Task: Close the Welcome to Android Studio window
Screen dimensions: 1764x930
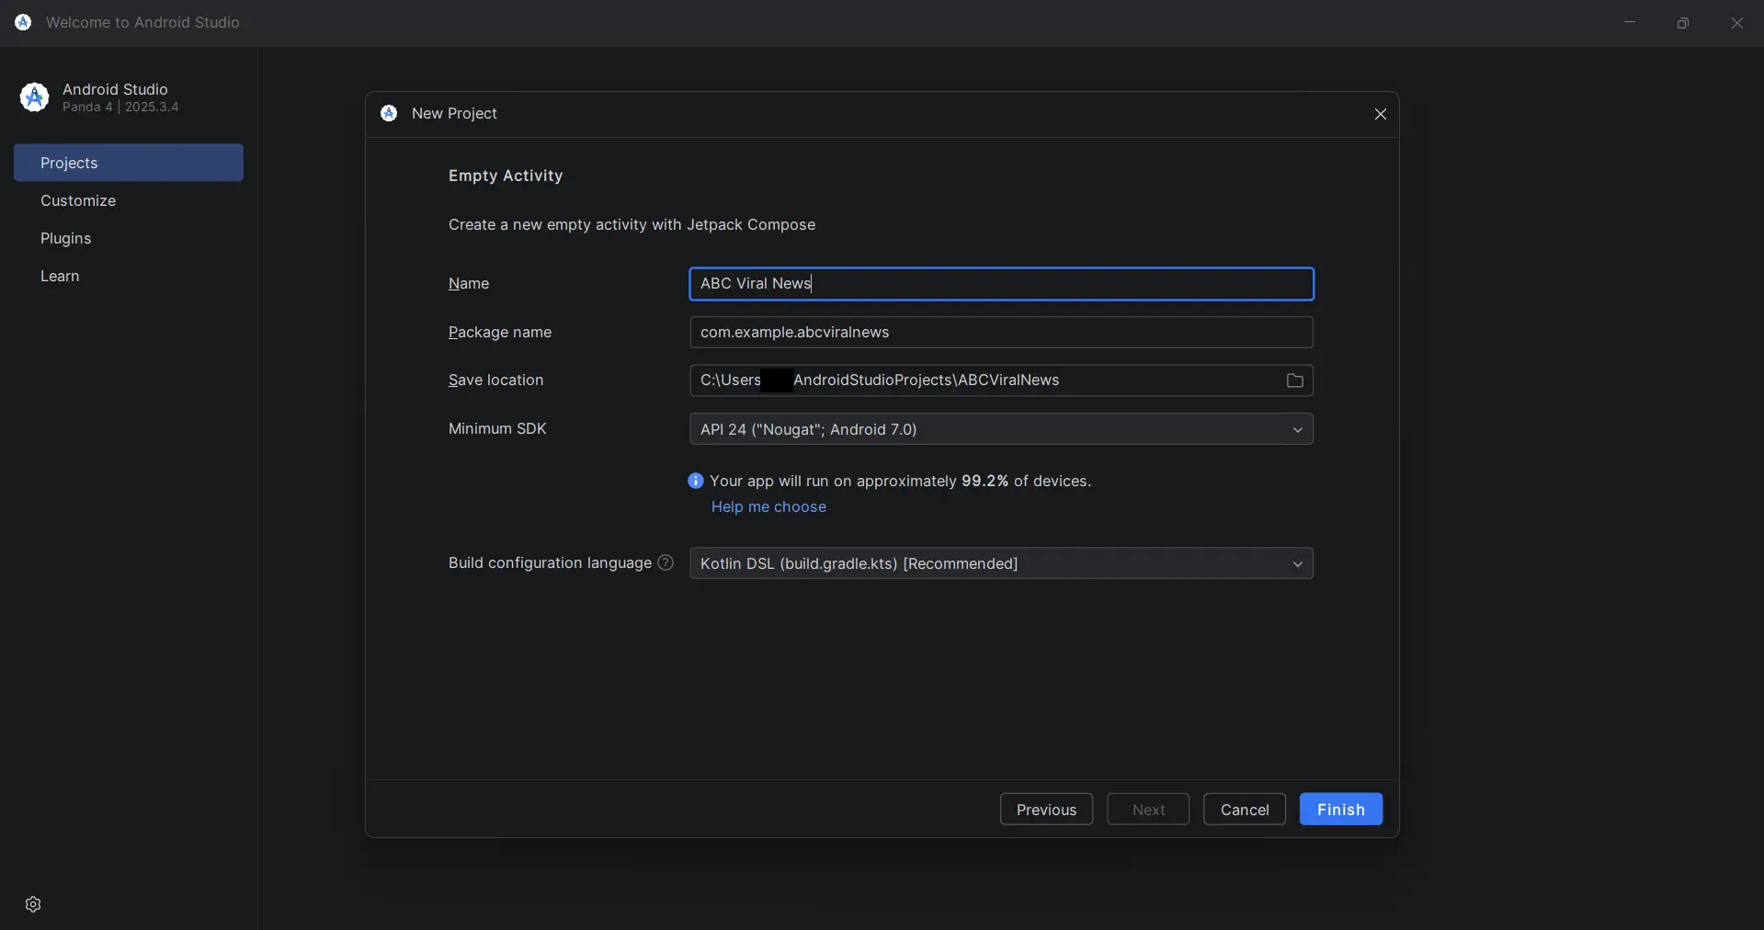Action: (1736, 23)
